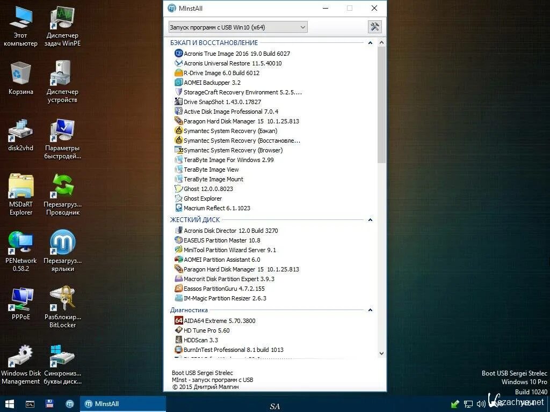Click the Drive SnapShot icon

tap(178, 101)
